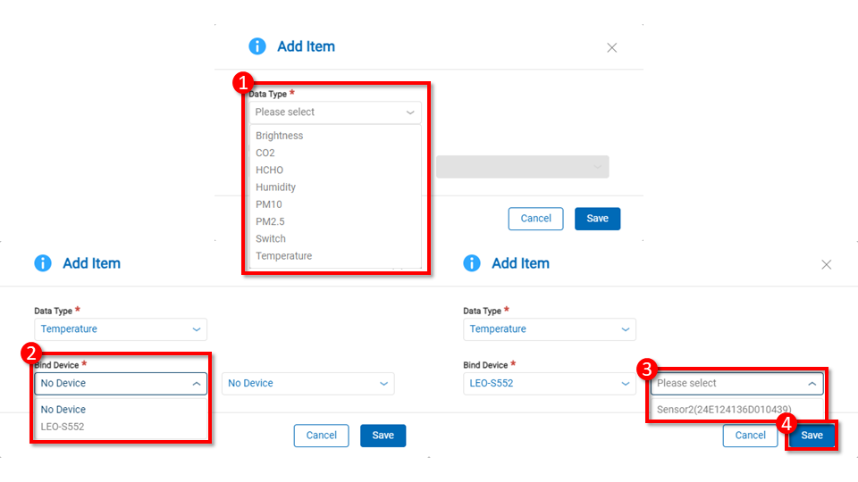
Task: Select Switch data type option
Action: click(271, 238)
